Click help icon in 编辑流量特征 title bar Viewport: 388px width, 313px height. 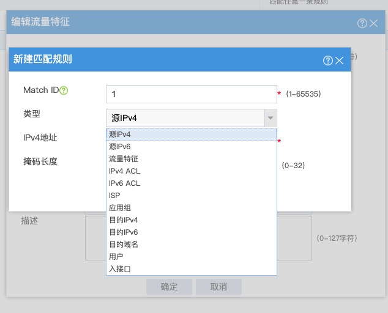tap(362, 23)
